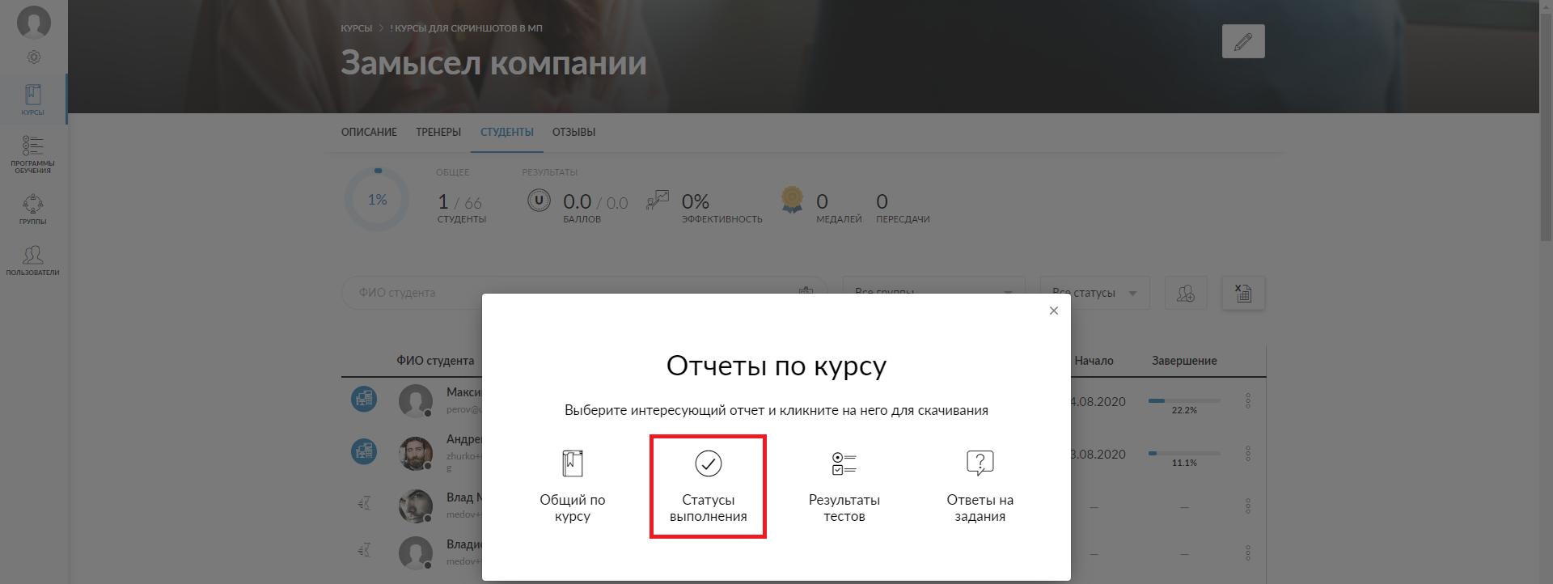Download the Общий по курсу report
The width and height of the screenshot is (1553, 584).
[573, 486]
